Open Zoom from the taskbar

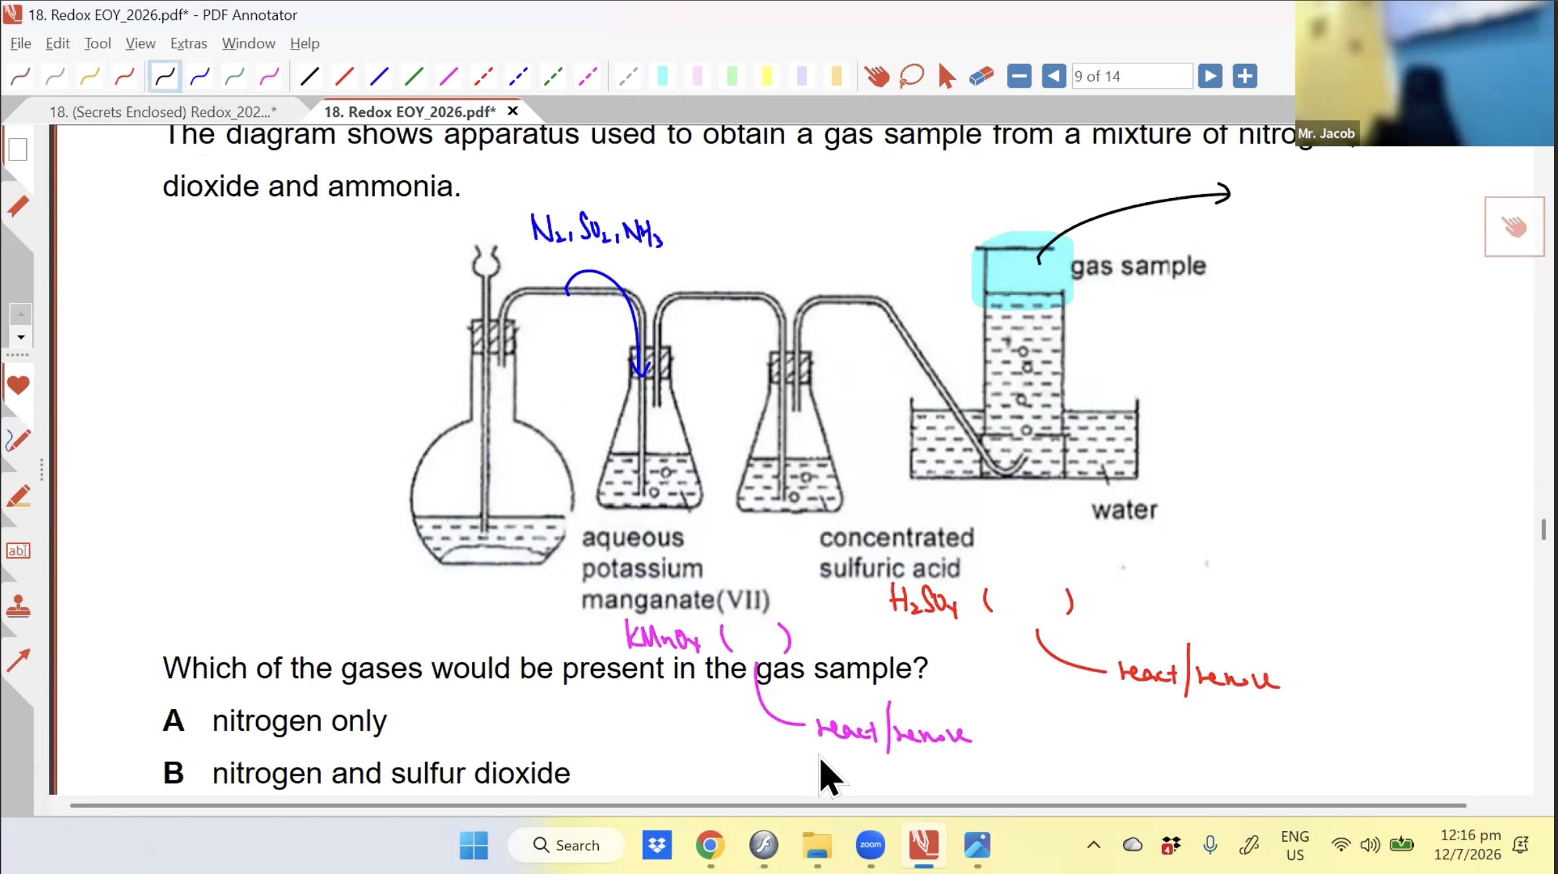coord(870,845)
